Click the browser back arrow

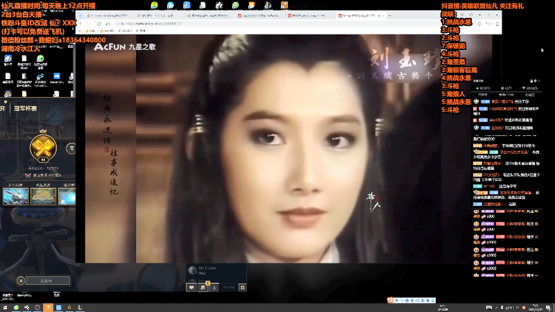80,24
